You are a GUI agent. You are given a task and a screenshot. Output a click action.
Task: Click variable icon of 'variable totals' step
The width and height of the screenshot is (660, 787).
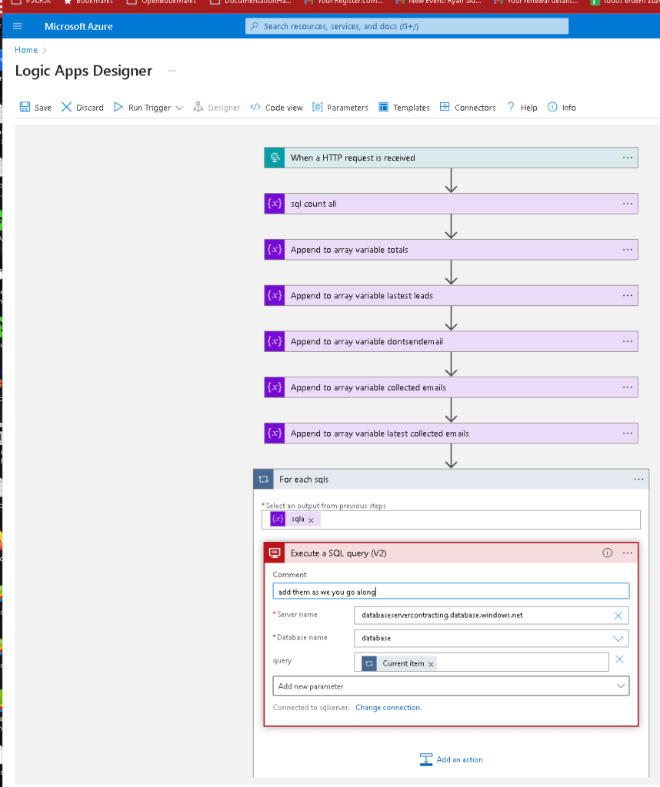click(275, 250)
